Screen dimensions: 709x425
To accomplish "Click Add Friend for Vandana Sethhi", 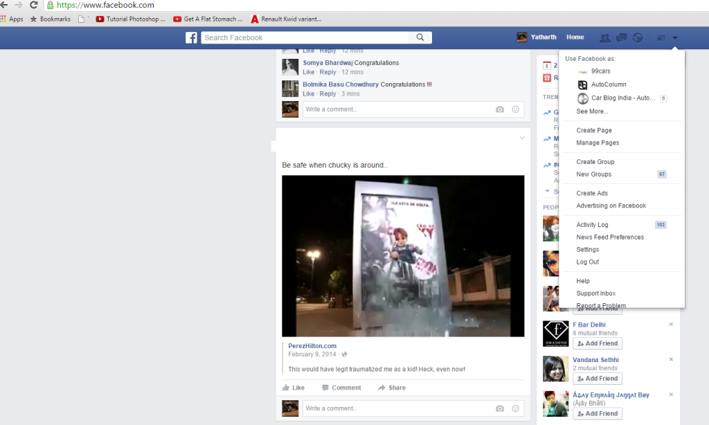I will tap(598, 379).
